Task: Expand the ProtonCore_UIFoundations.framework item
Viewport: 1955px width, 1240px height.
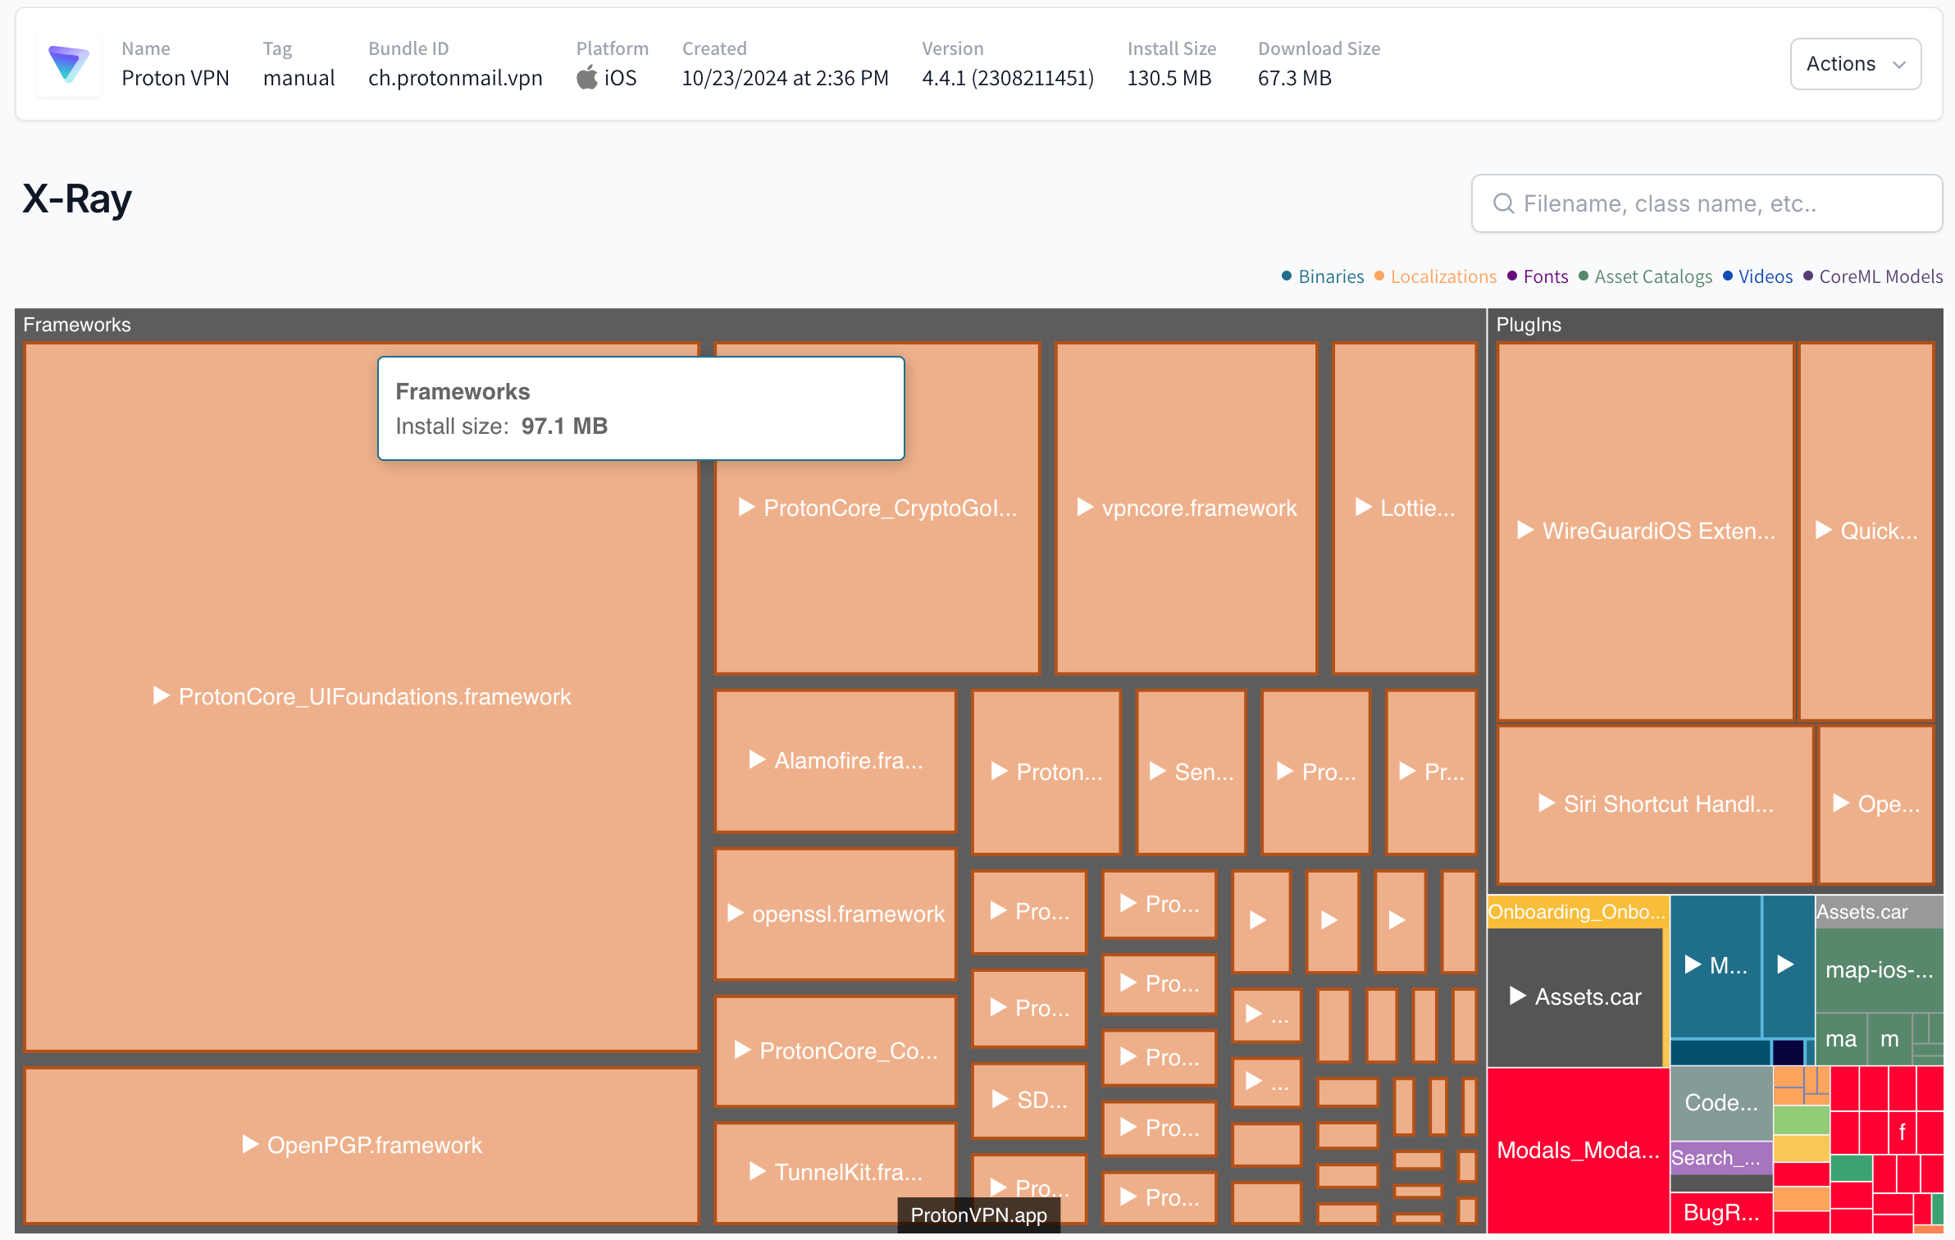Action: click(161, 695)
